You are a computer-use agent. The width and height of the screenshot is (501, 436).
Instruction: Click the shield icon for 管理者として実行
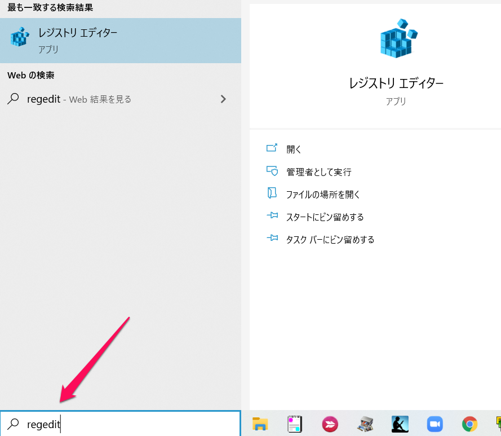(x=272, y=171)
